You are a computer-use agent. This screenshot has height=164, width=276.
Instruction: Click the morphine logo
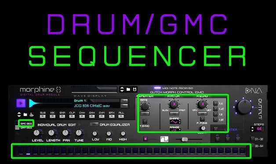40,90
